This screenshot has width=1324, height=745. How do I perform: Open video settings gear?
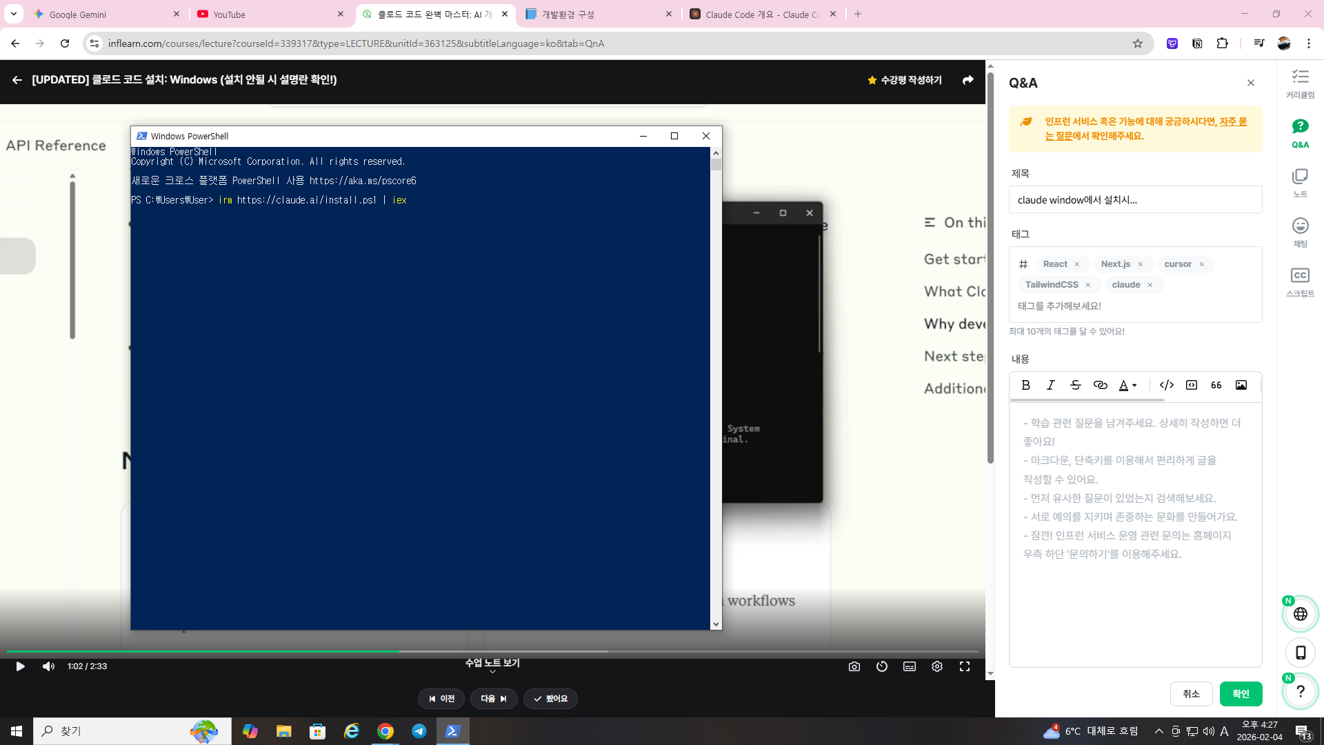(x=936, y=666)
